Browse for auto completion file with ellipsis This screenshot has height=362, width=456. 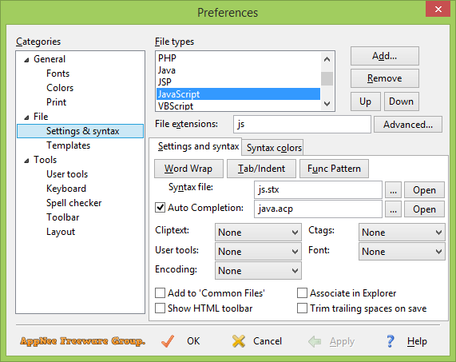(x=393, y=209)
